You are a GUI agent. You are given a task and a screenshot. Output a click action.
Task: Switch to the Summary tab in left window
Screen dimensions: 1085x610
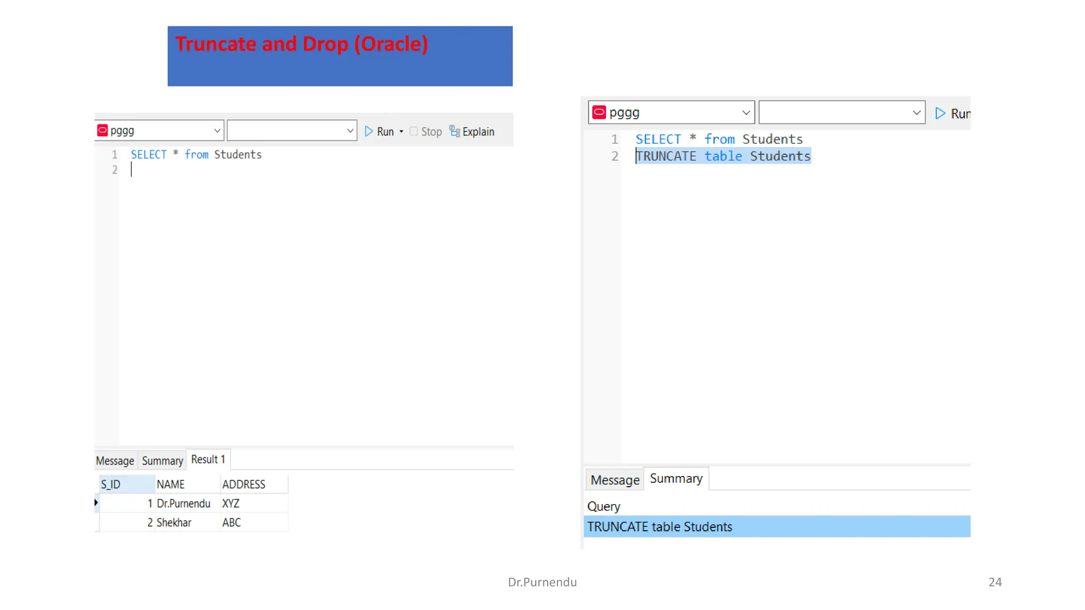tap(163, 461)
